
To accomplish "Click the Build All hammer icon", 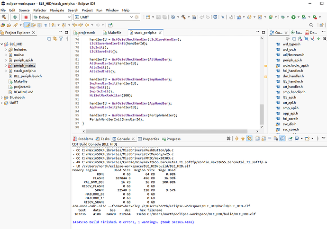I will (x=183, y=17).
